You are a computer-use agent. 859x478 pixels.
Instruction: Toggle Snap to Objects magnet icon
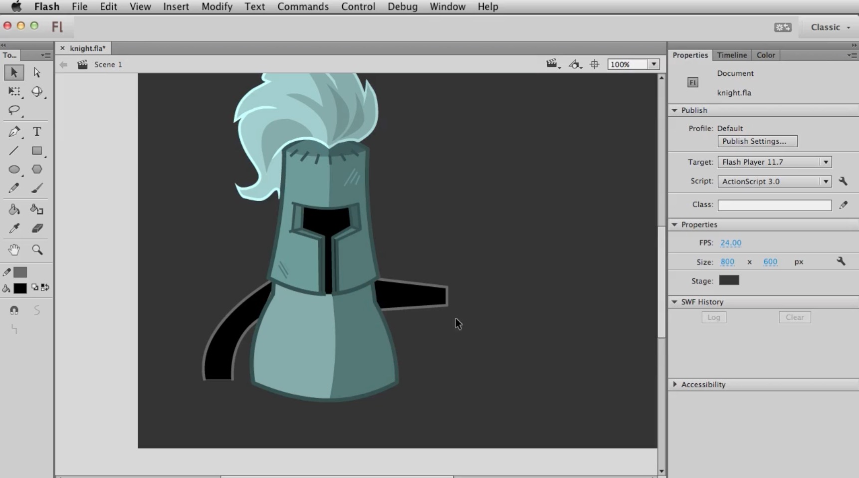tap(14, 310)
